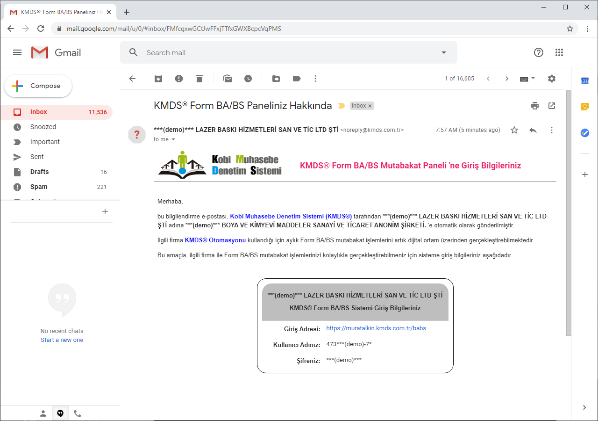The width and height of the screenshot is (598, 421).
Task: Star this email
Action: 514,130
